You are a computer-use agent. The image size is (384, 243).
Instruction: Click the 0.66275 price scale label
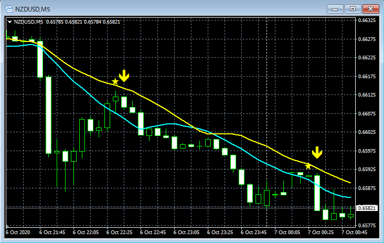coord(367,39)
